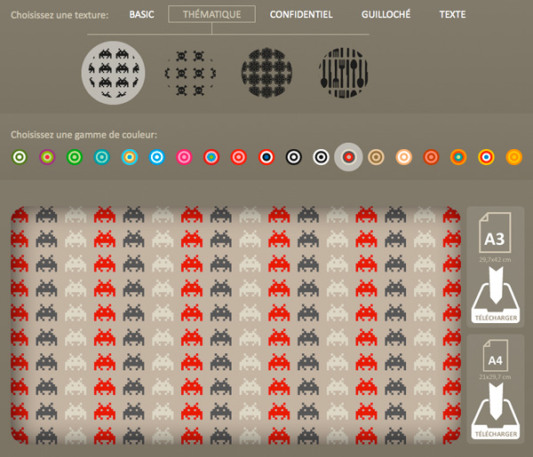Download the A4 pattern with TÉLÉCHARGER

point(496,411)
